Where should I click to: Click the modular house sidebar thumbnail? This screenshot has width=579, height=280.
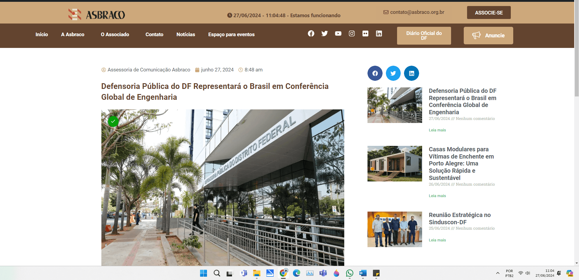[x=395, y=164]
